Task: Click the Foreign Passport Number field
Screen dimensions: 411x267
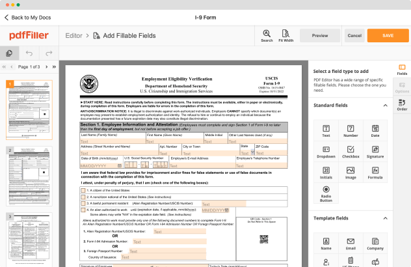Action: (x=168, y=251)
